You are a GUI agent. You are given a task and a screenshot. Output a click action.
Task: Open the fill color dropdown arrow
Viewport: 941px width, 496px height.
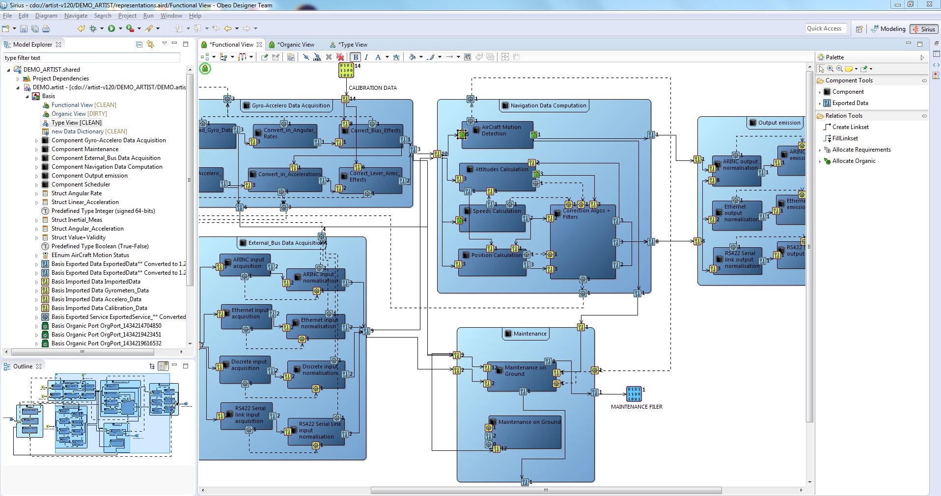[421, 57]
